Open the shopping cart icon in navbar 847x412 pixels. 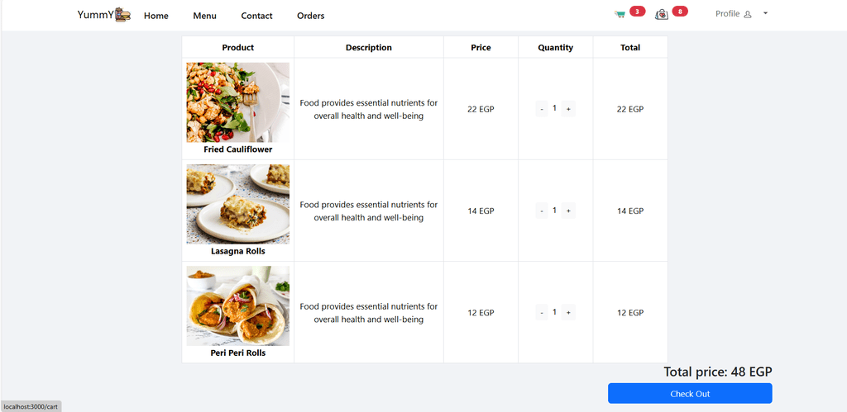point(620,15)
